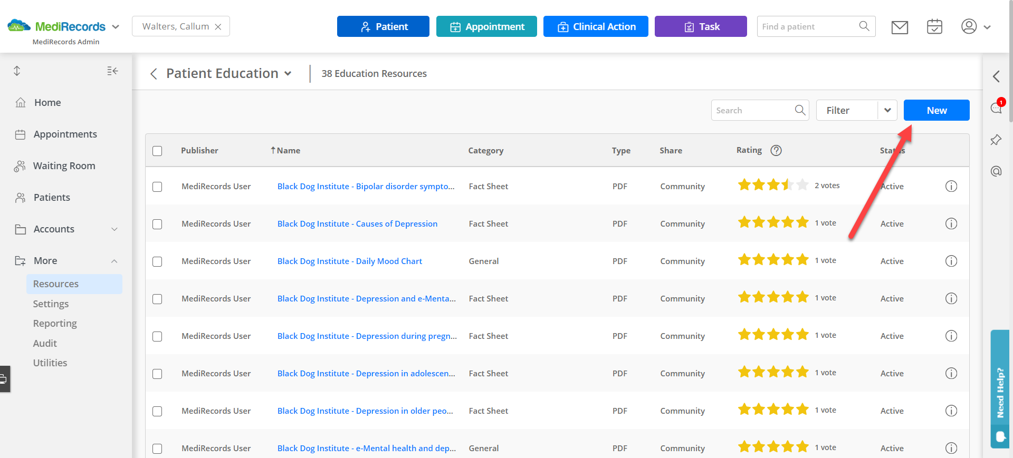Image resolution: width=1013 pixels, height=458 pixels.
Task: Open Waiting Room in sidebar
Action: [64, 165]
